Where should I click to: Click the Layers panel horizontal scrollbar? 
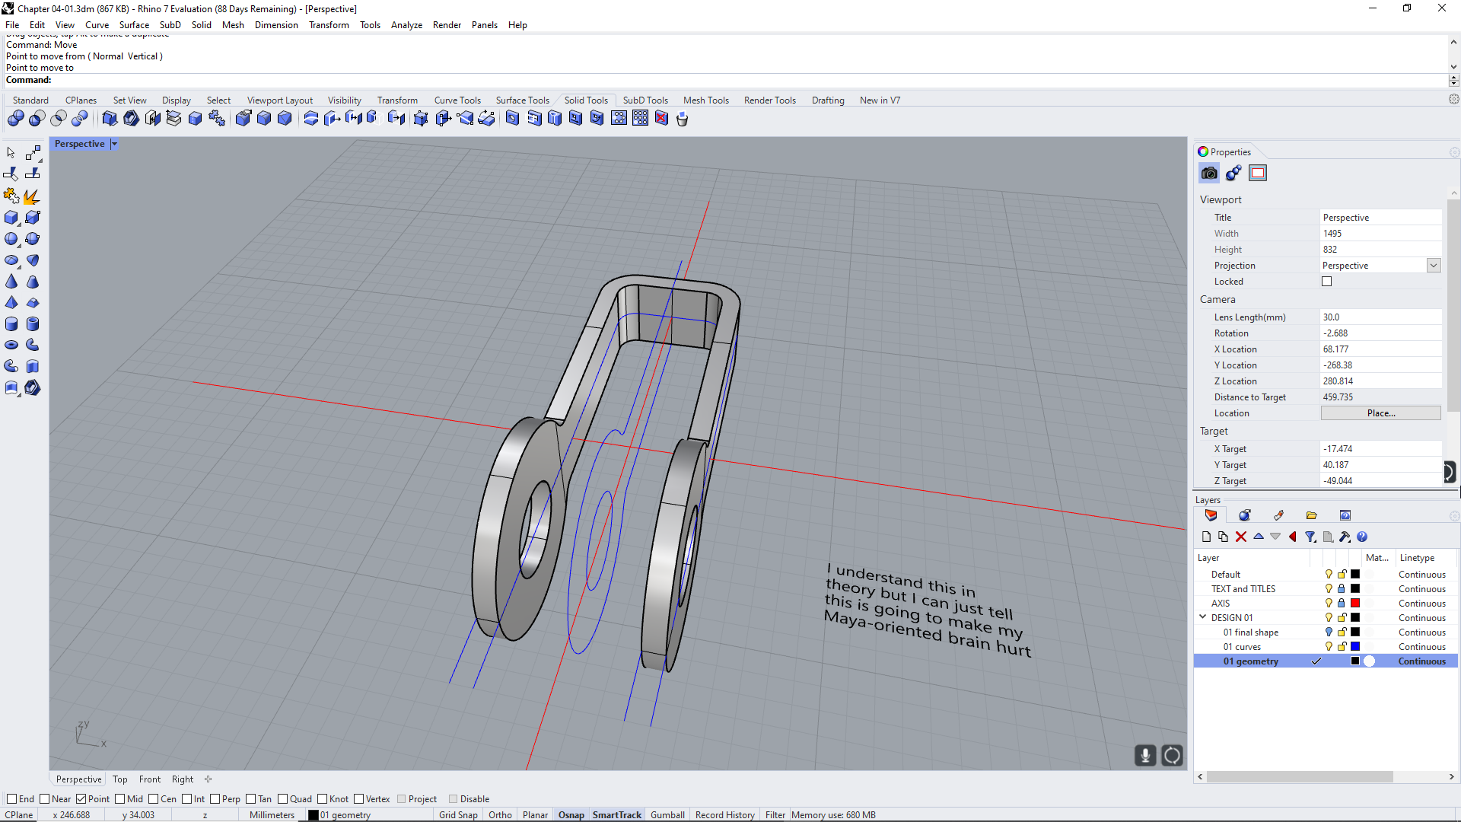click(1299, 777)
